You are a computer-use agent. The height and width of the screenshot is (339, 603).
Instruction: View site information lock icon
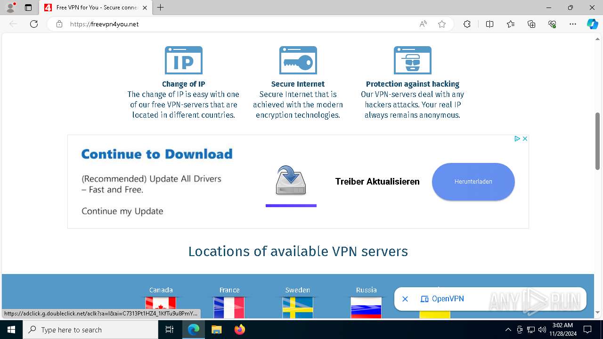59,24
